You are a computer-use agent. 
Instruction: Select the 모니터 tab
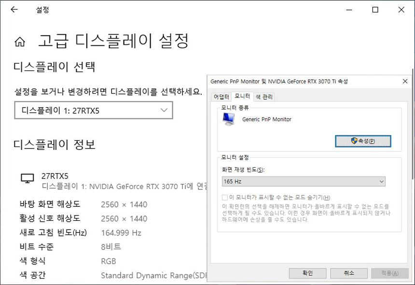242,96
